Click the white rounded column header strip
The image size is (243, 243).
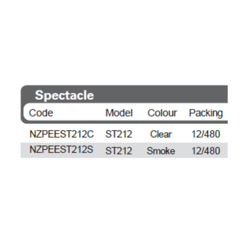pos(125,112)
